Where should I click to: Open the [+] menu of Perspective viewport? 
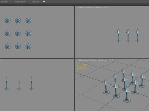point(78,60)
